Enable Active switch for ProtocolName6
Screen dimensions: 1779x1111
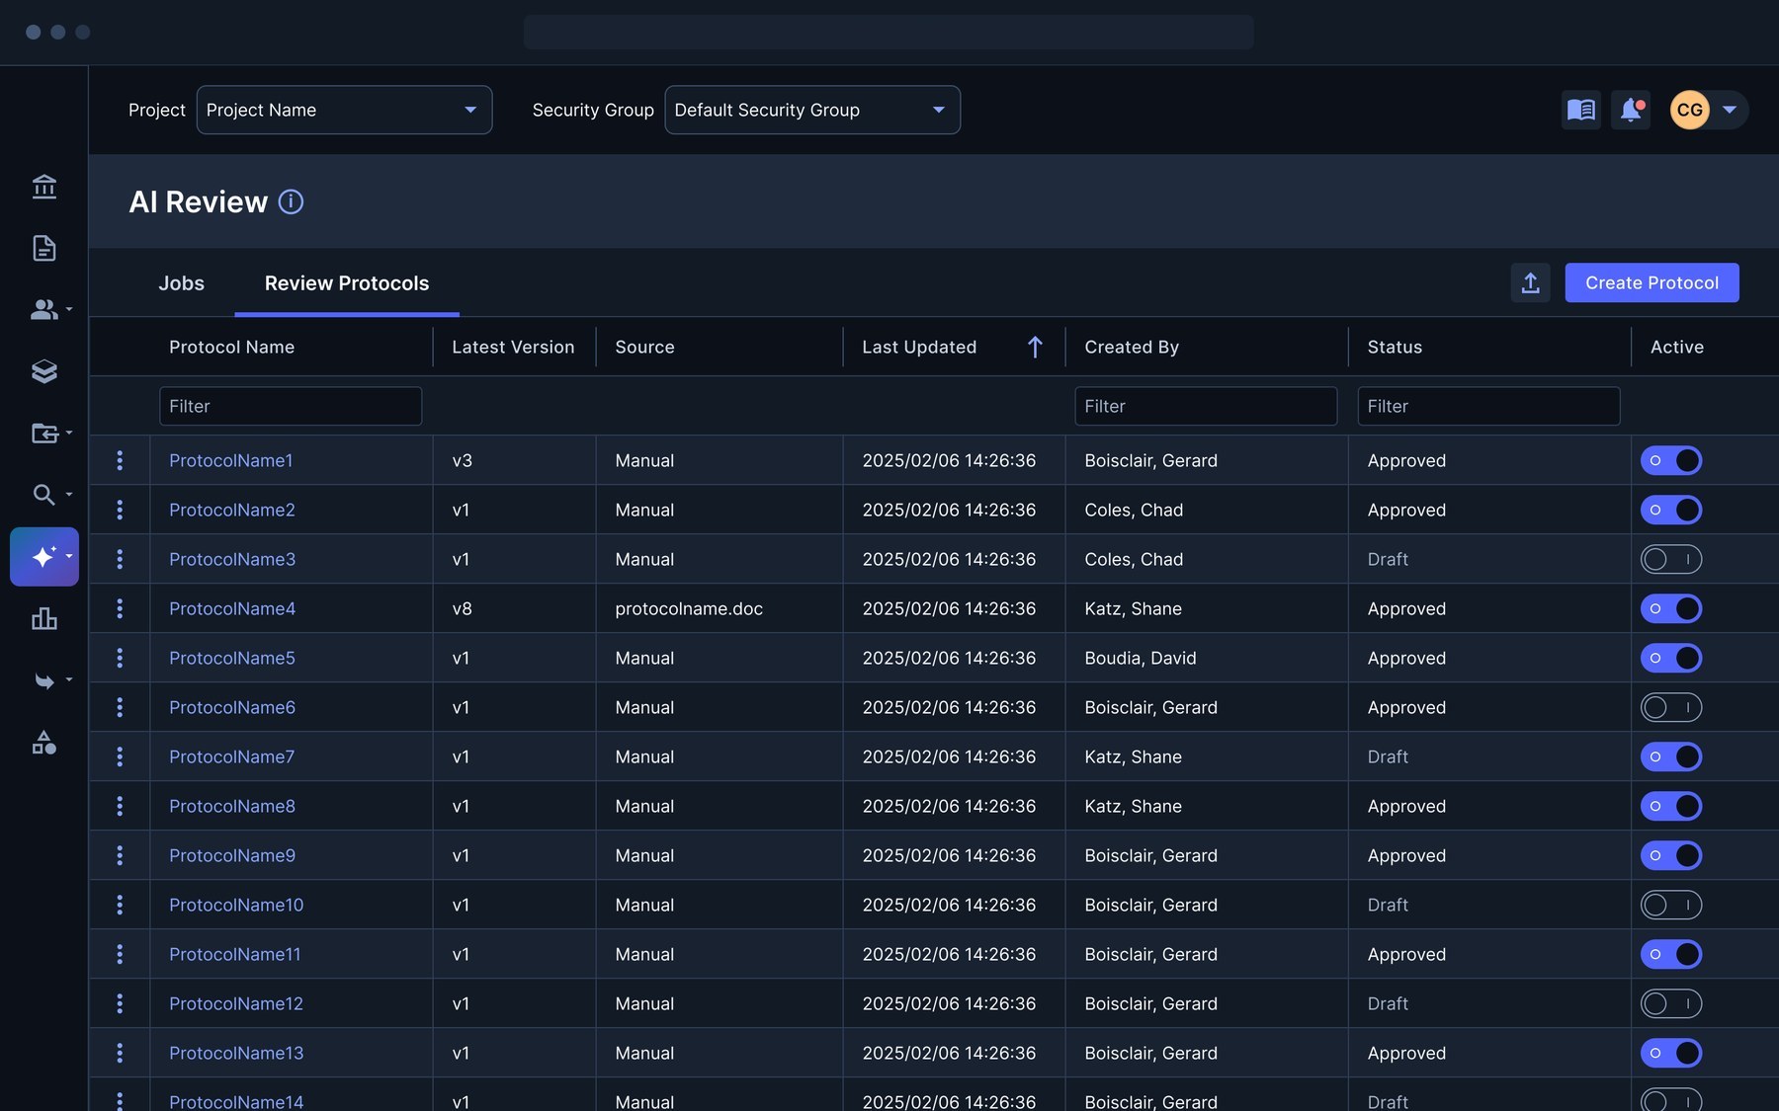(x=1671, y=707)
